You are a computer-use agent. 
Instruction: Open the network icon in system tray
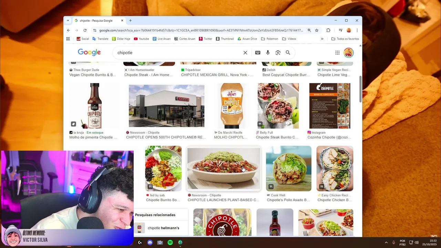(411, 242)
